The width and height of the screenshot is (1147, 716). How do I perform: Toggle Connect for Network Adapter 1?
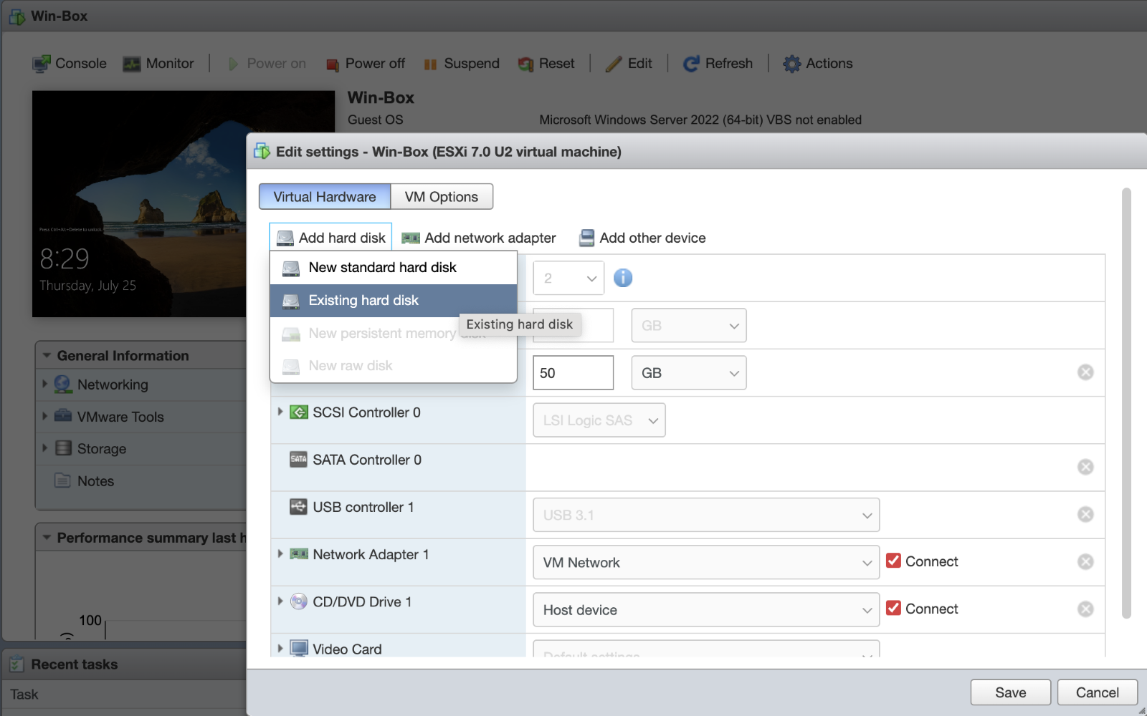tap(893, 561)
